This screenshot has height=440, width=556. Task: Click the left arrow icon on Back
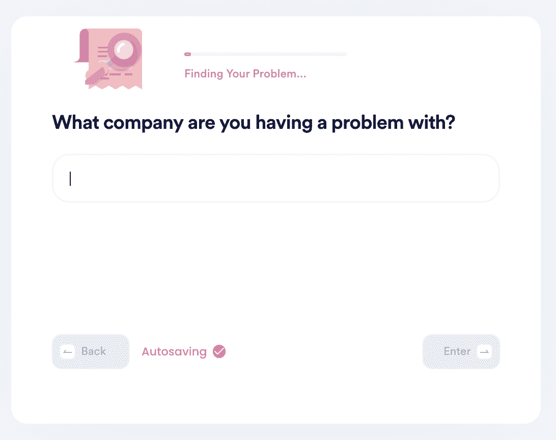tap(67, 352)
